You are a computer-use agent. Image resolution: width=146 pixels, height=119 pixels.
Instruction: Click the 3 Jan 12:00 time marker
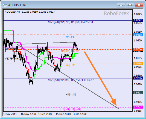tap(80, 114)
